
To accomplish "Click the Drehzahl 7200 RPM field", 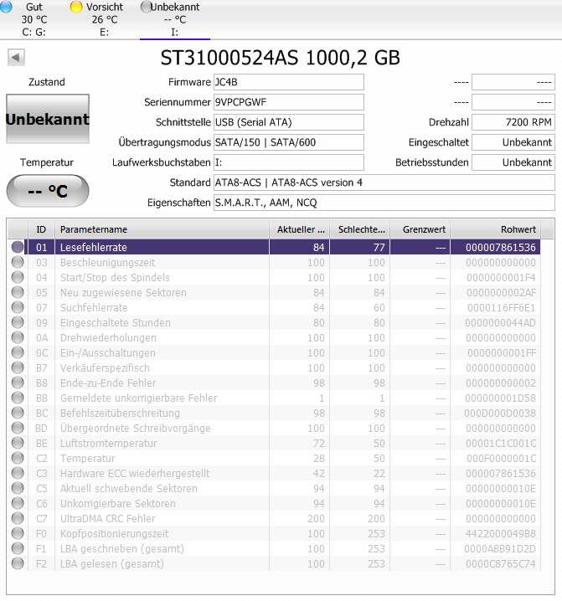I will tap(513, 122).
